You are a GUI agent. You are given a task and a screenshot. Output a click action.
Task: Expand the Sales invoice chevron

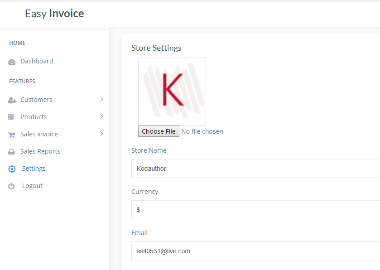click(x=101, y=134)
